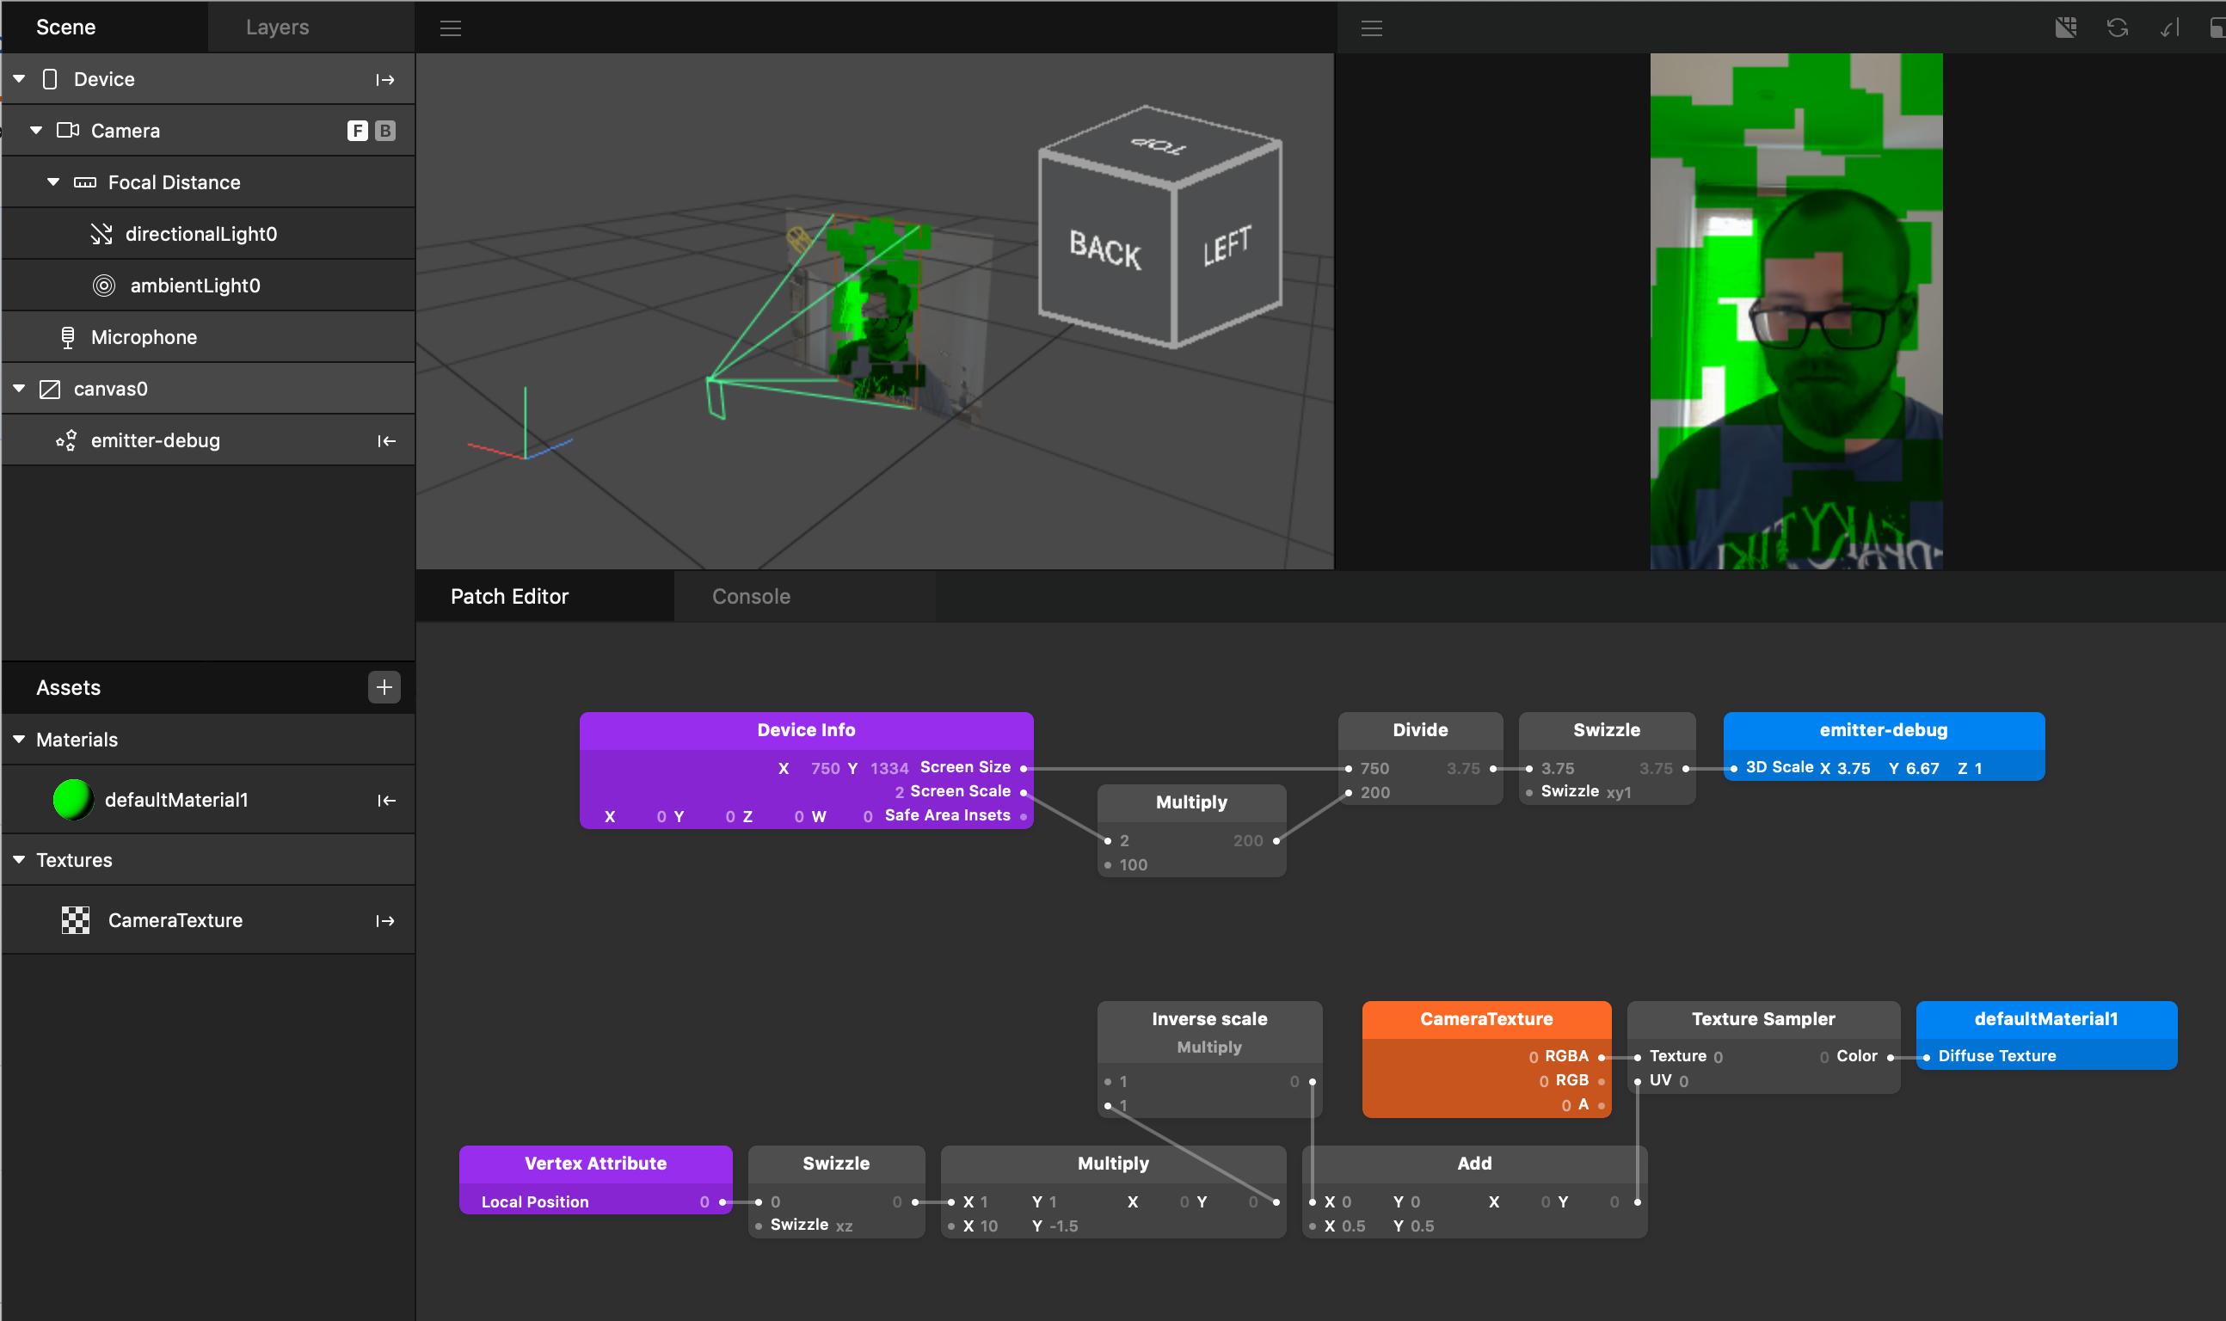
Task: Collapse the Focal Distance tree node
Action: click(x=53, y=181)
